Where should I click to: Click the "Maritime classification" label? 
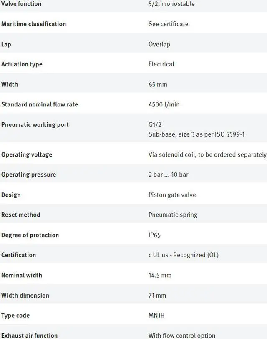[x=33, y=24]
